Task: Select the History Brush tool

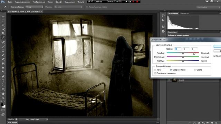Action: [x=3, y=55]
